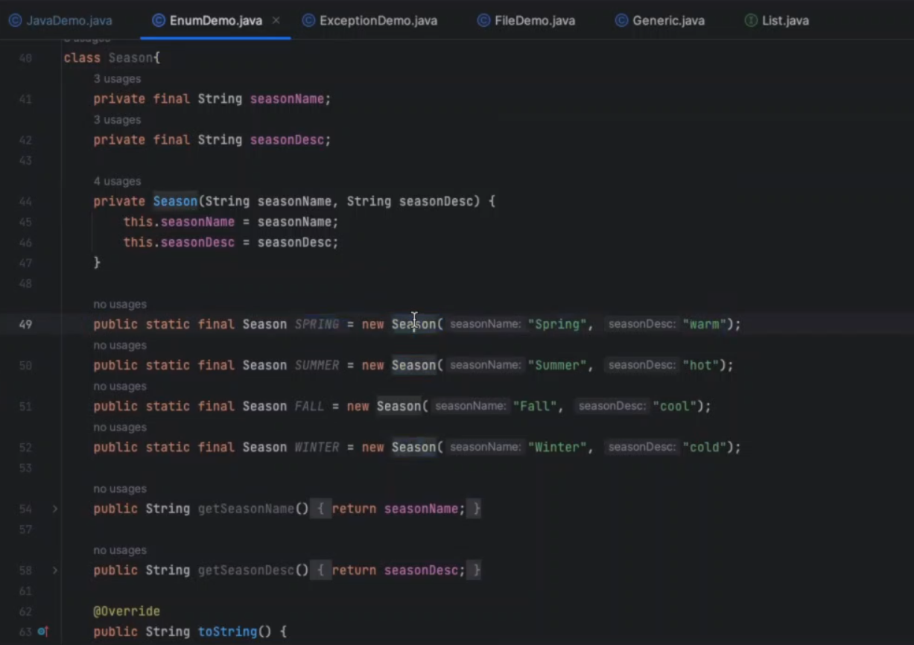Click the List.java interface icon

pyautogui.click(x=751, y=20)
